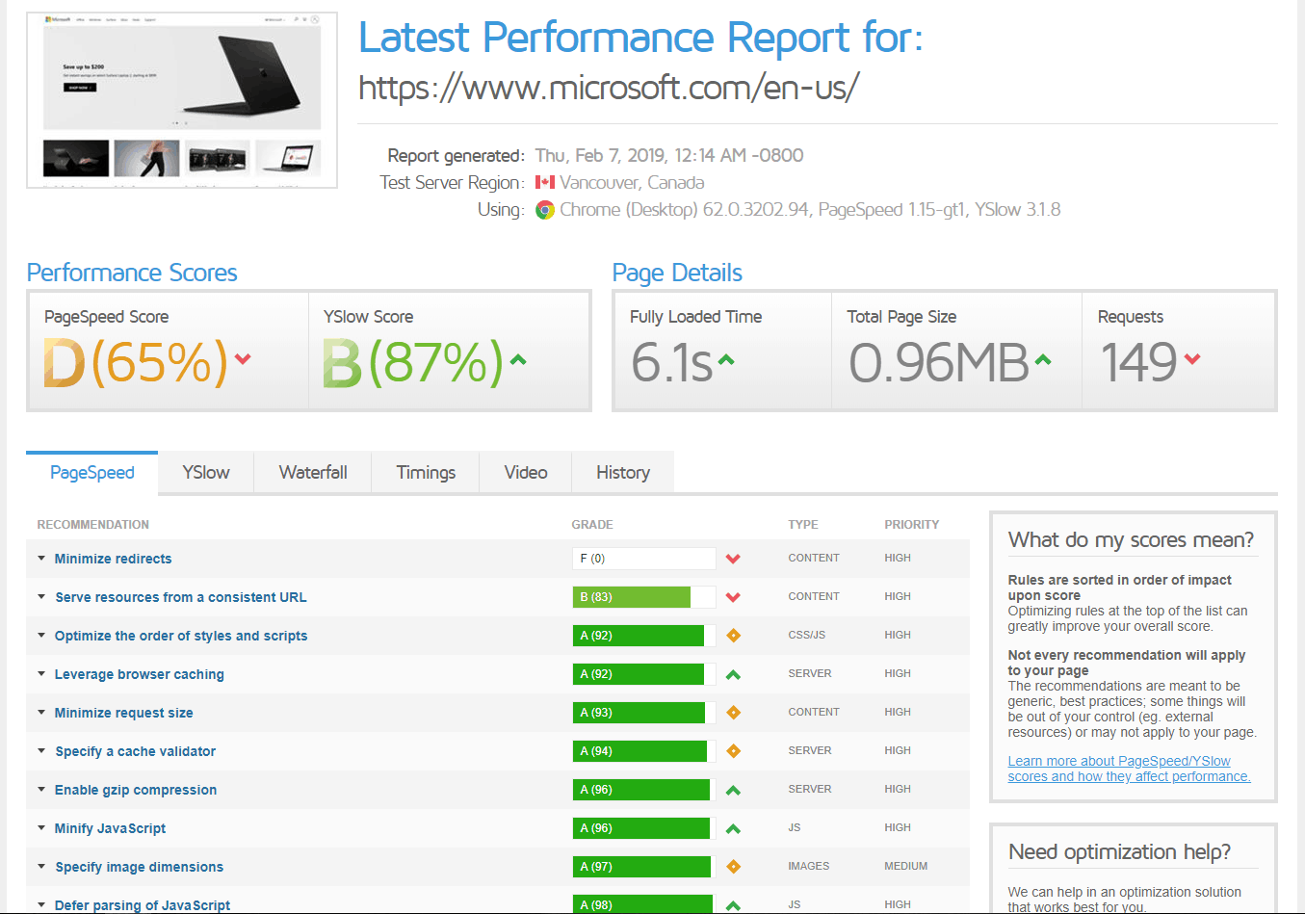Image resolution: width=1305 pixels, height=914 pixels.
Task: Click orange diamond for Minimize request size
Action: [733, 713]
